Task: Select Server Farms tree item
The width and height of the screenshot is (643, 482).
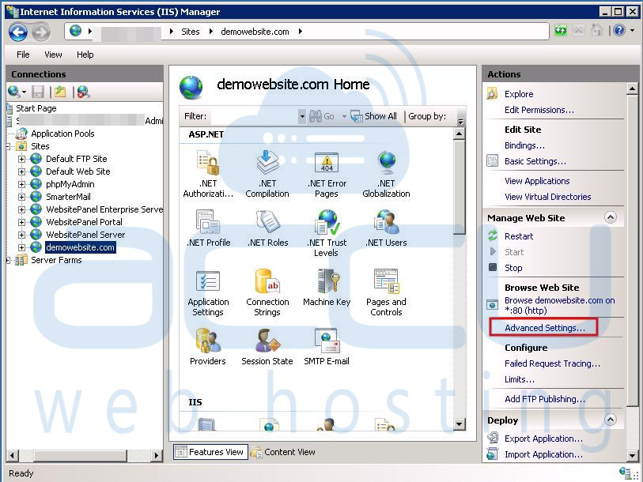Action: (x=56, y=260)
